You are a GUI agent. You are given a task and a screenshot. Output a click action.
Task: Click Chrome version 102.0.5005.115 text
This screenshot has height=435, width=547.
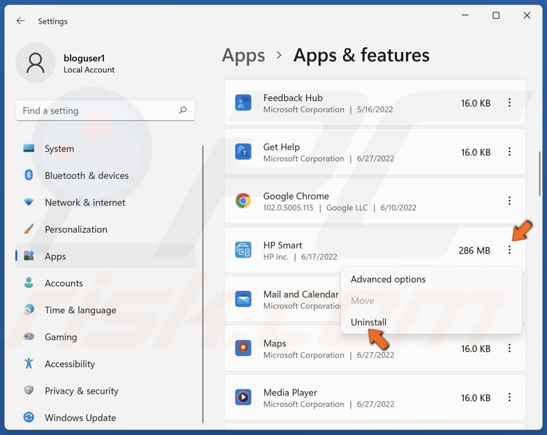pos(288,208)
